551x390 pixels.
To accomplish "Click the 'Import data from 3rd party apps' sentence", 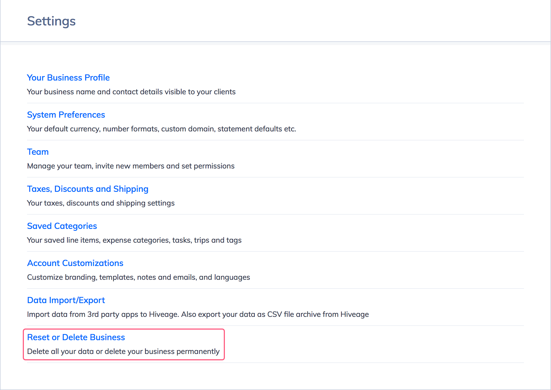I will tap(103, 314).
